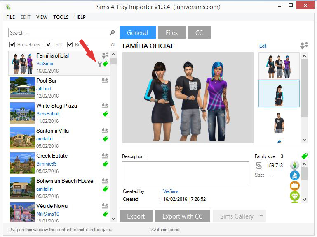Screen dimensions: 317x237
Task: Click household type icon on Família oficial row
Action: click(105, 55)
